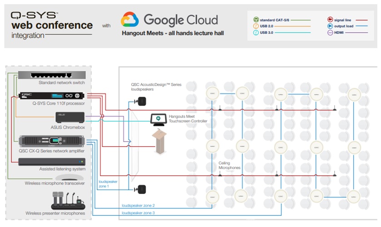Click the 'USB 3.0' legend label
The width and height of the screenshot is (381, 227).
(x=267, y=33)
